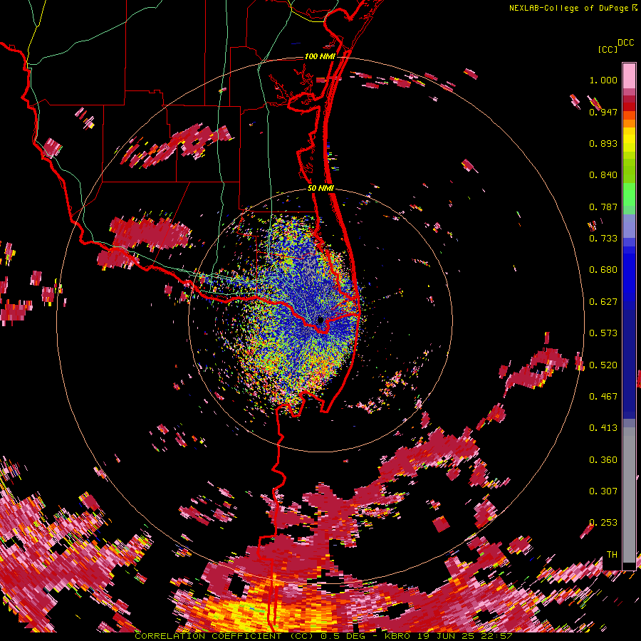Select the 0.307 scale label
Viewport: 641px width, 641px height.
click(x=603, y=491)
